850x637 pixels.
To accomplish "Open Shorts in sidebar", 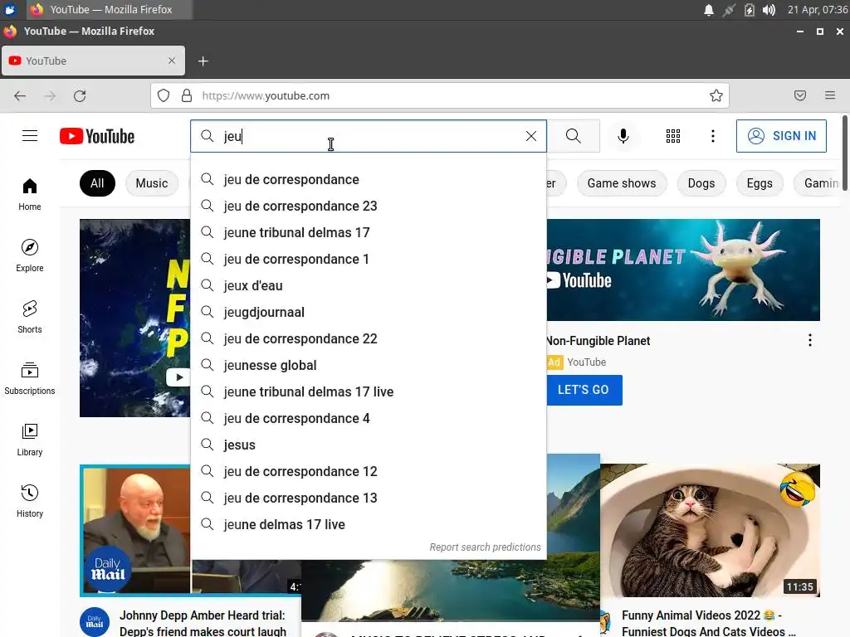I will click(30, 317).
